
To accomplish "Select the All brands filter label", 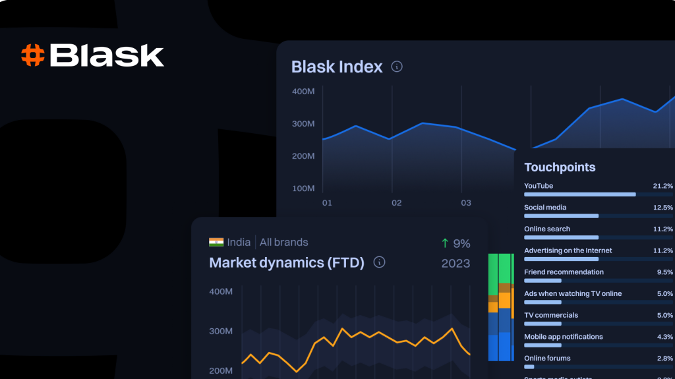I will 283,242.
